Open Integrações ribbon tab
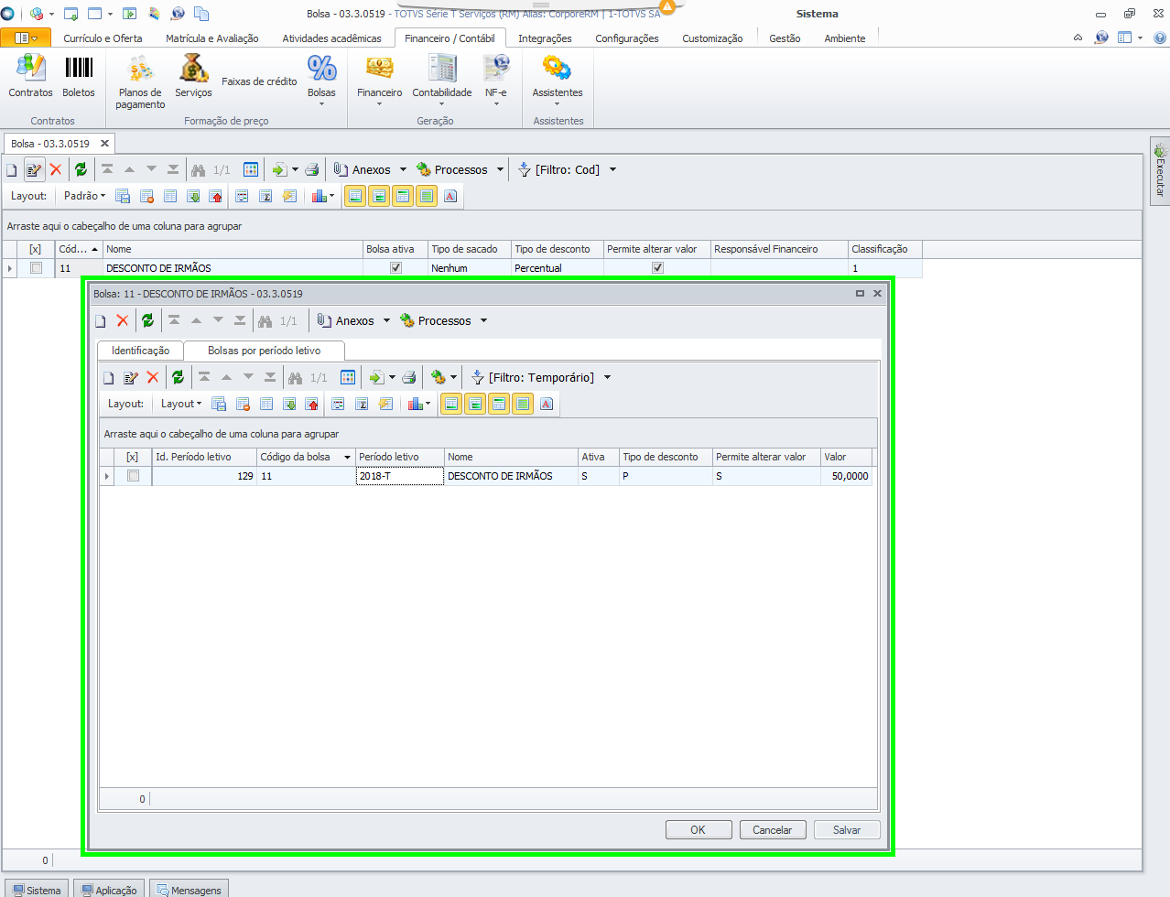This screenshot has height=897, width=1170. pos(545,38)
